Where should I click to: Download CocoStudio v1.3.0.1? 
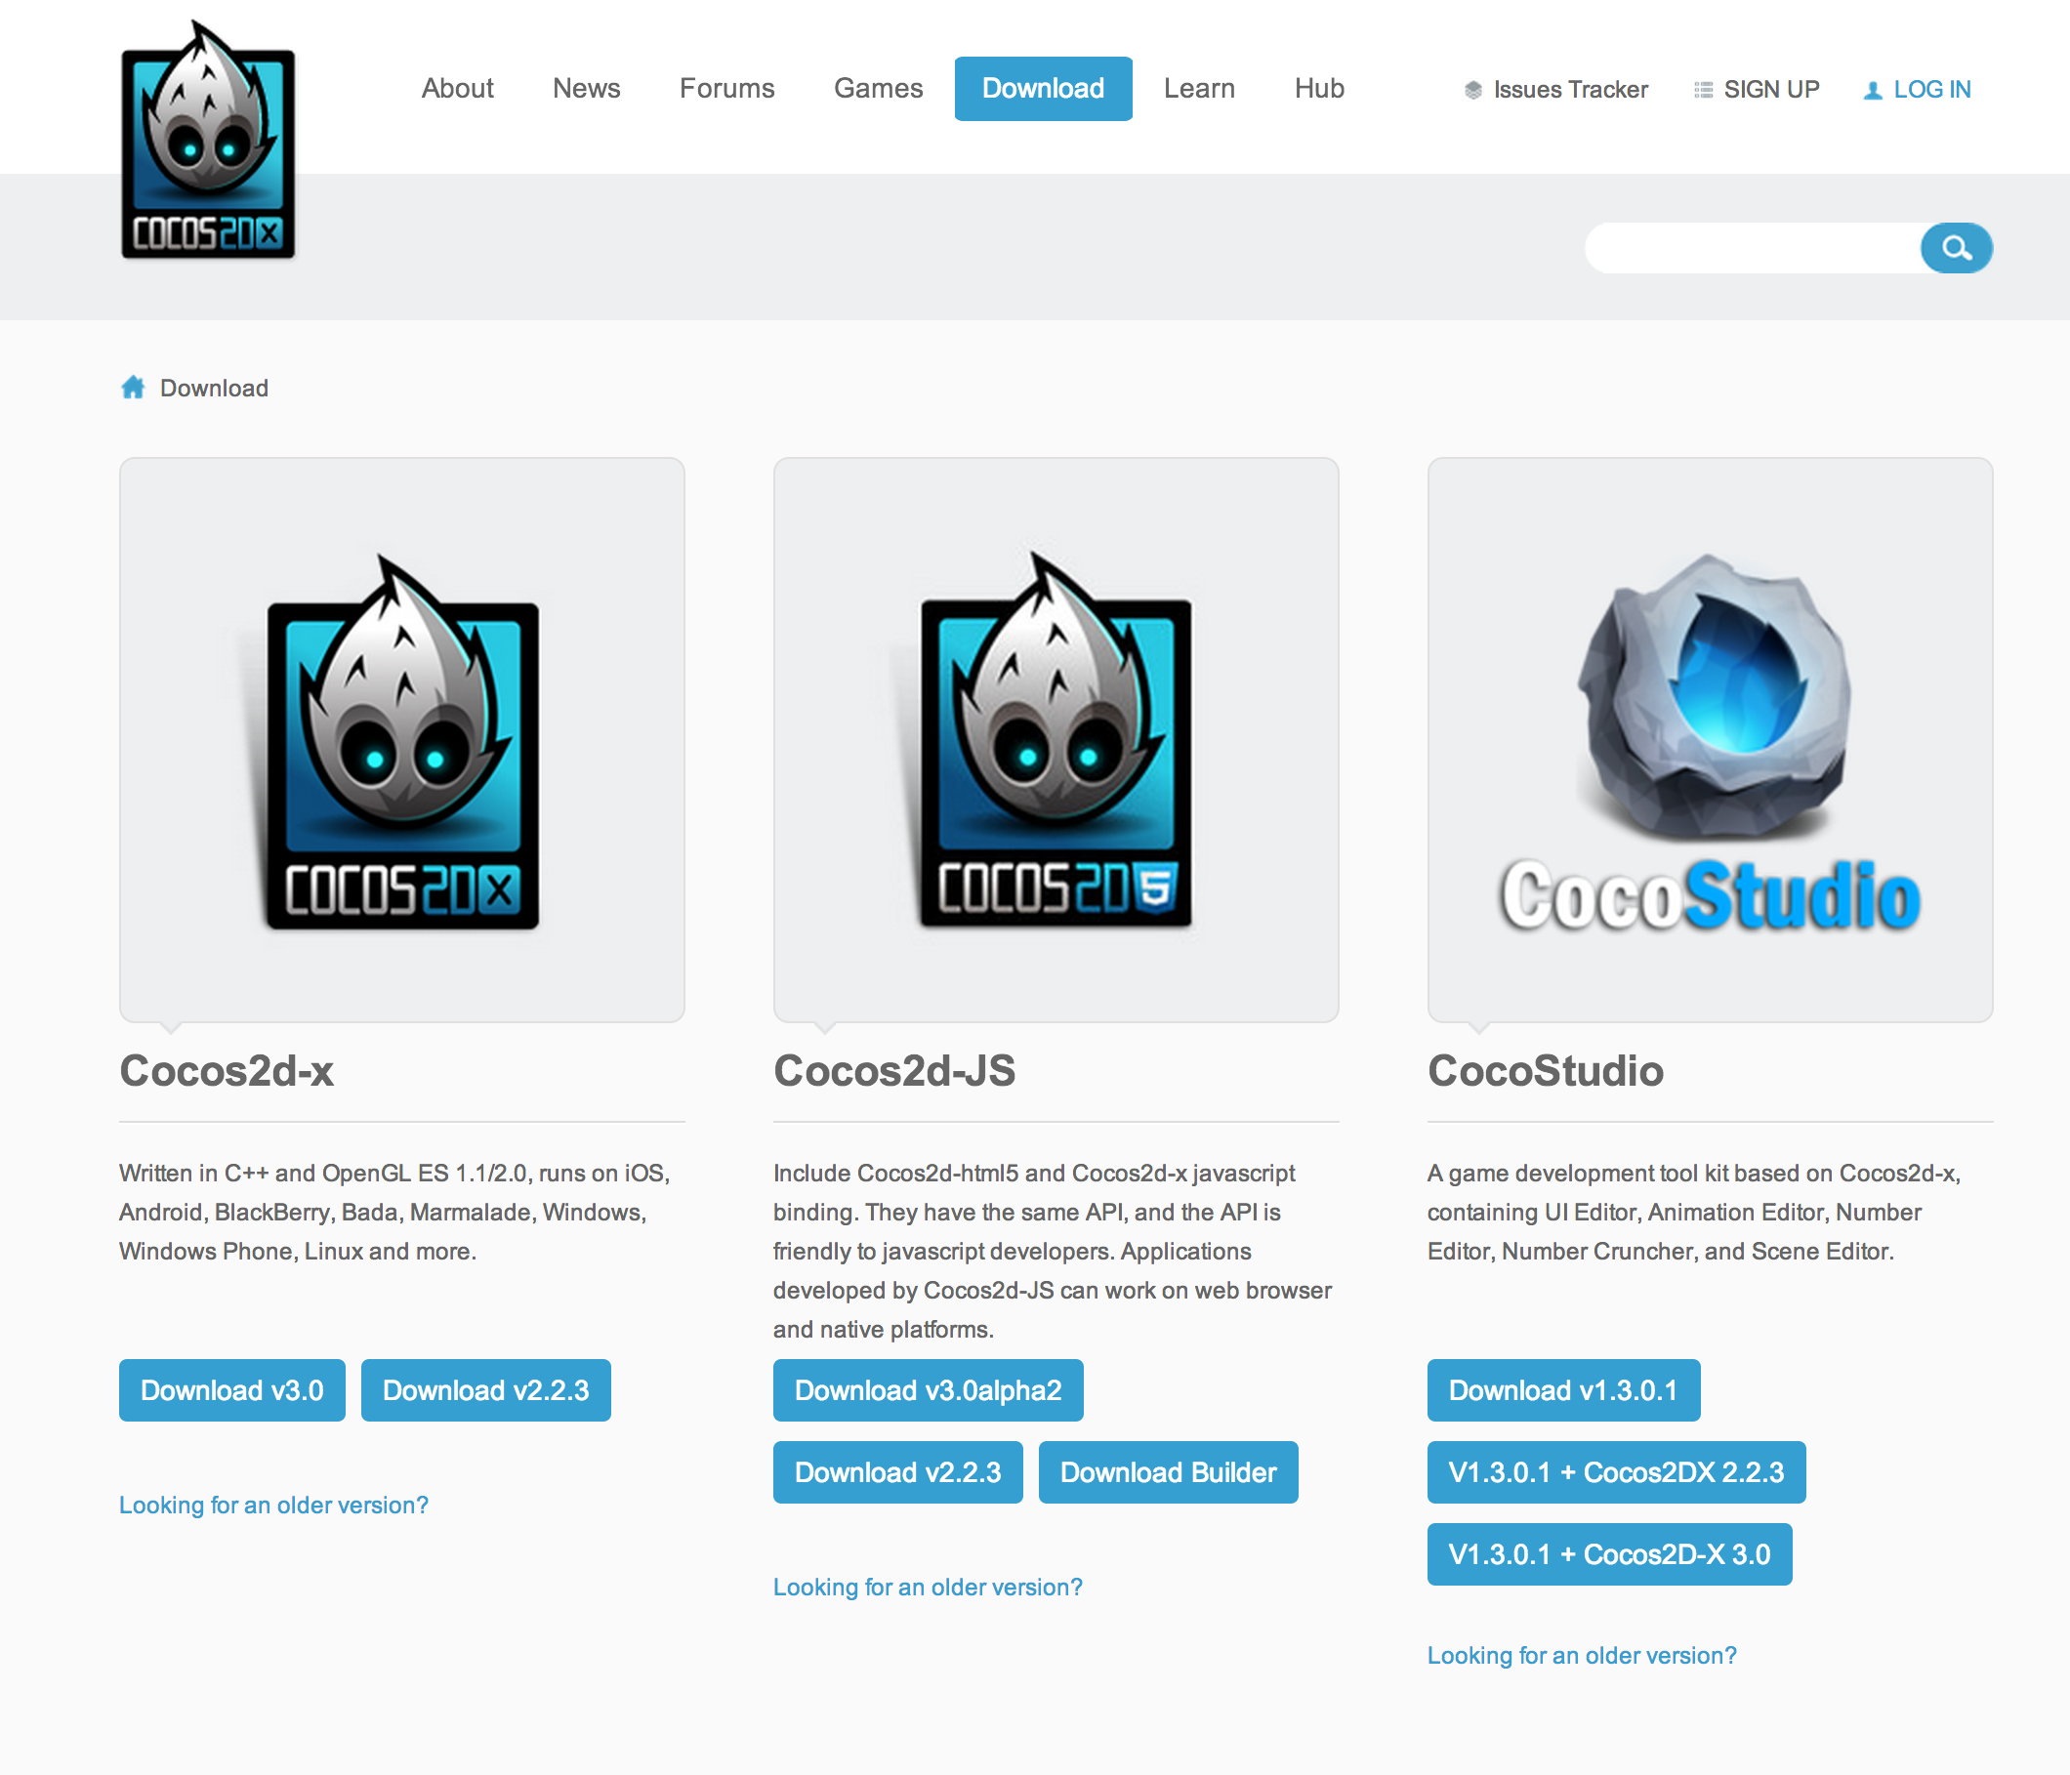(1562, 1389)
